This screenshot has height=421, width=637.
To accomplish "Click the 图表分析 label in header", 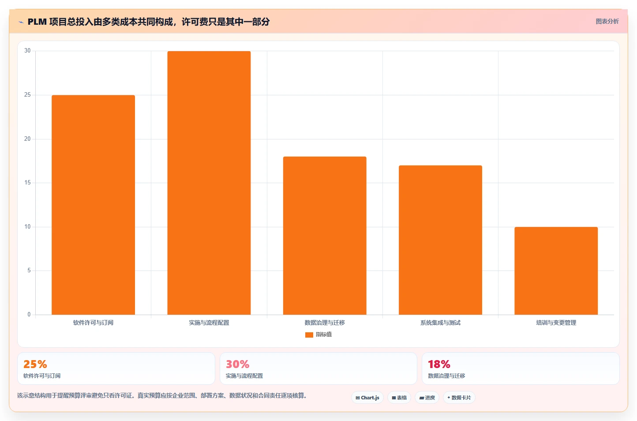I will click(607, 21).
